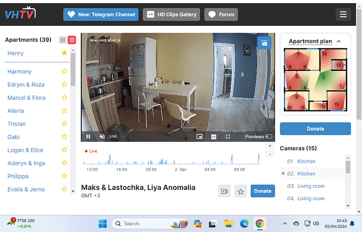Favorite the Harmony apartment star
Screen dimensions: 362x232
(x=65, y=71)
